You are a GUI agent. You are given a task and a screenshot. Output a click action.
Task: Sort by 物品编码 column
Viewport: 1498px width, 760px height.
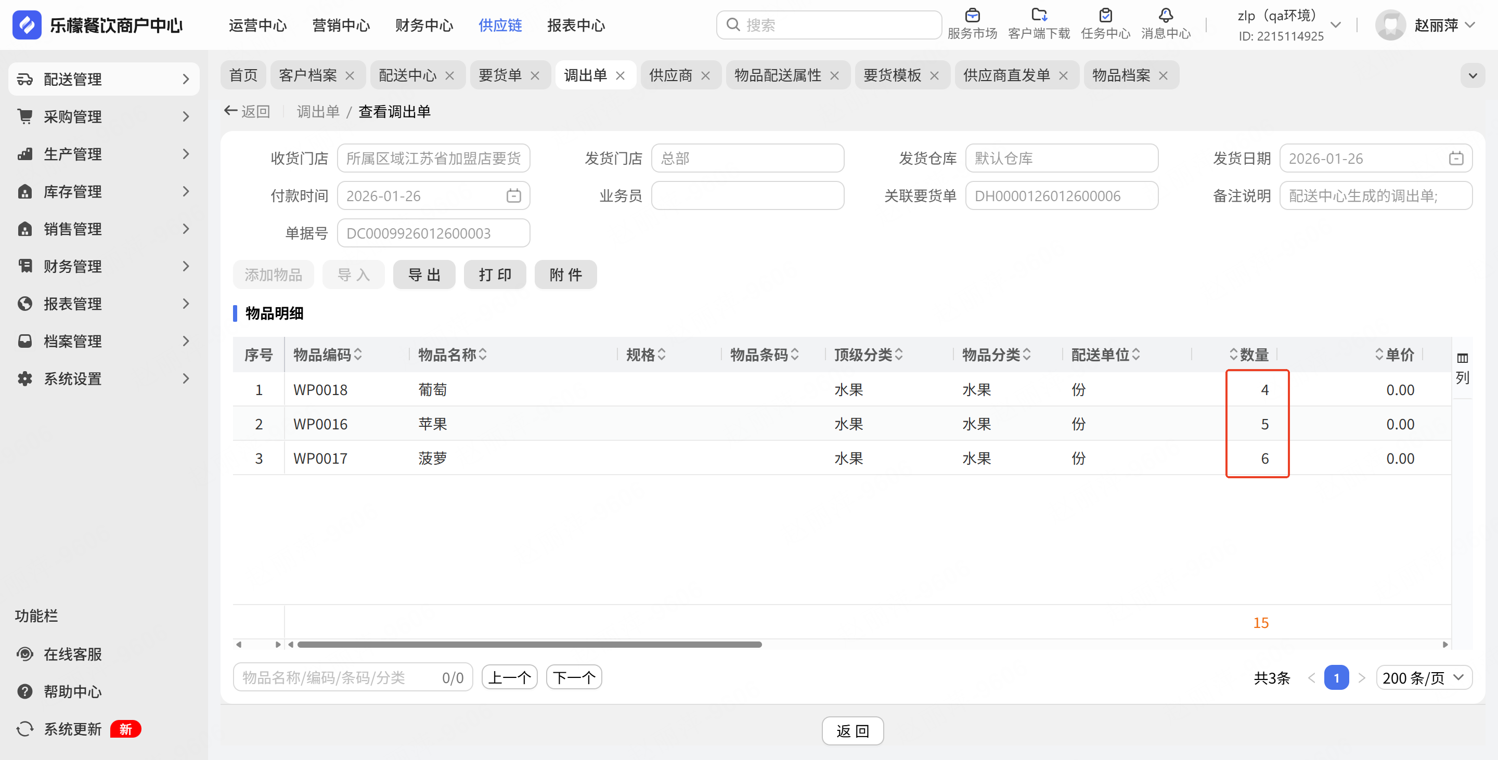tap(358, 355)
